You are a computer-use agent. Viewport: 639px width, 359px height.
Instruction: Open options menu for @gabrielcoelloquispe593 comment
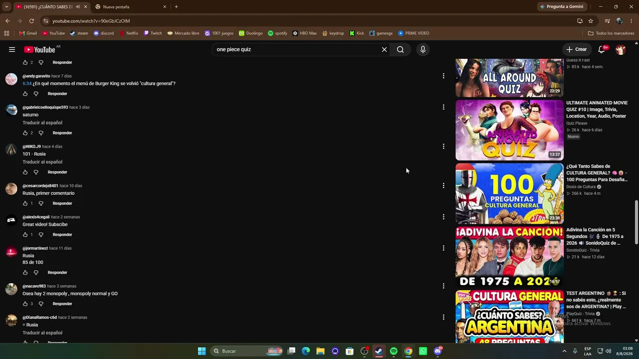click(x=443, y=107)
